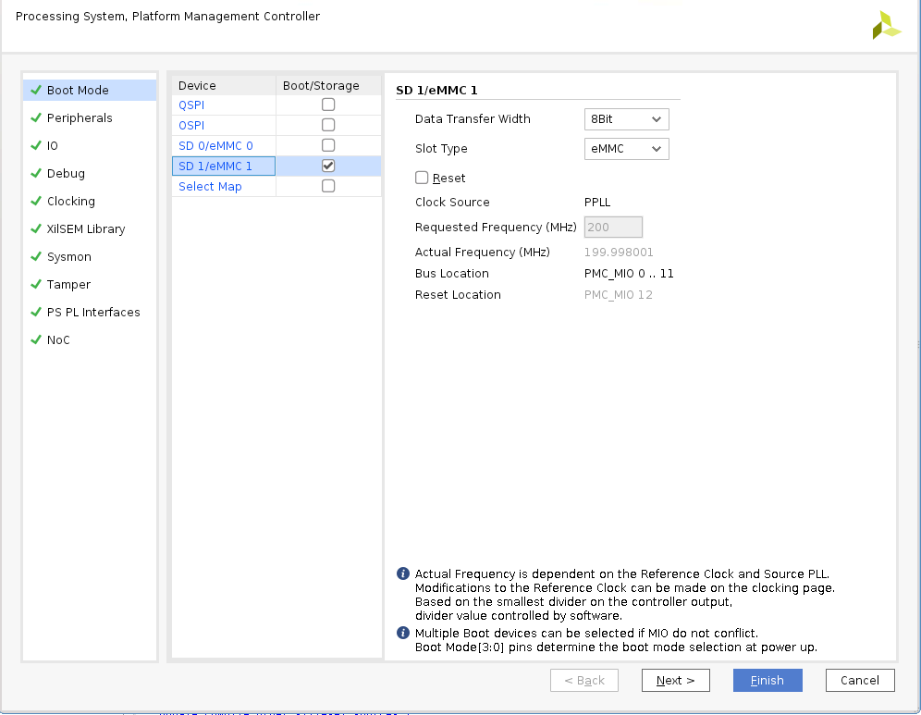Click the green checkmark next to Clocking
Image resolution: width=921 pixels, height=715 pixels.
(36, 201)
